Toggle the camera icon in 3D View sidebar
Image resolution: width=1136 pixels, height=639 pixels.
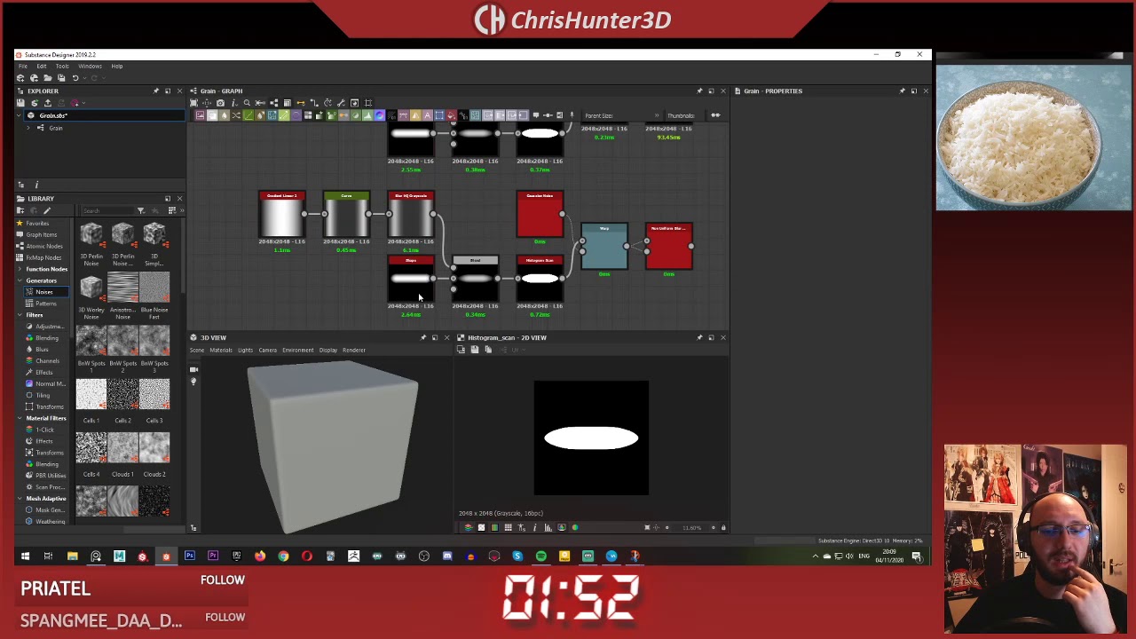193,369
